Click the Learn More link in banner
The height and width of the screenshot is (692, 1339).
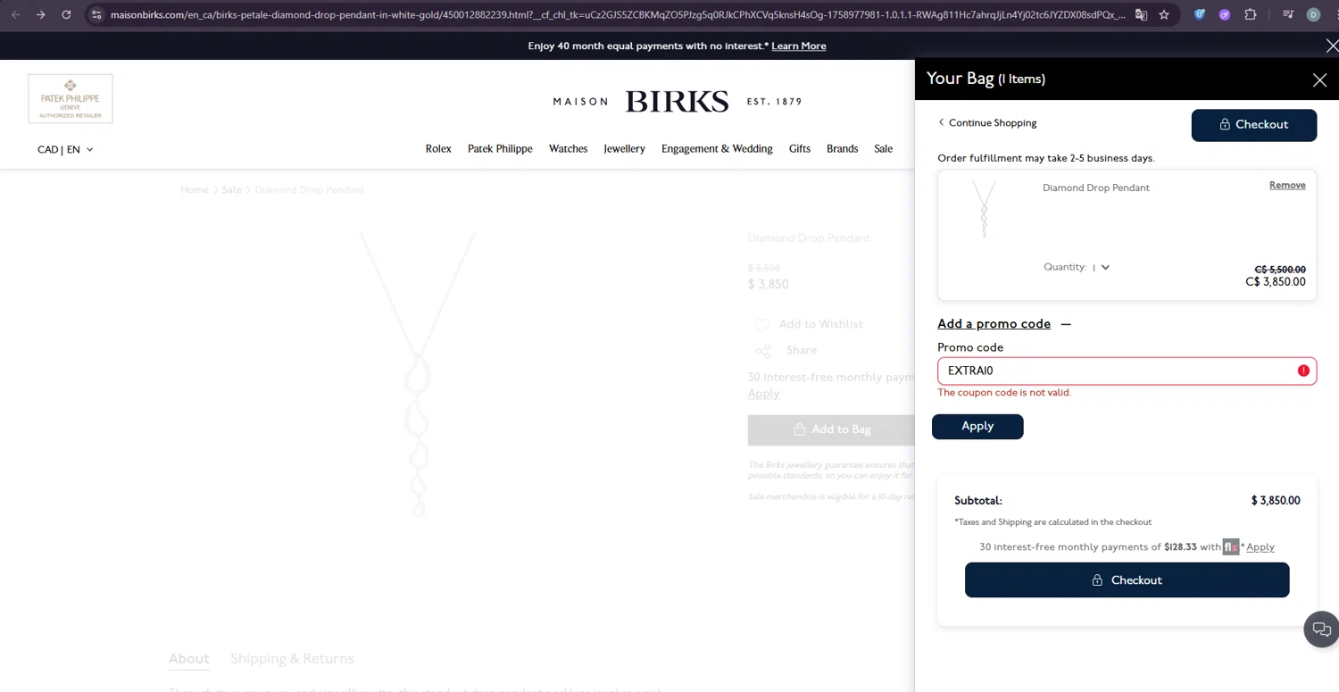tap(799, 46)
